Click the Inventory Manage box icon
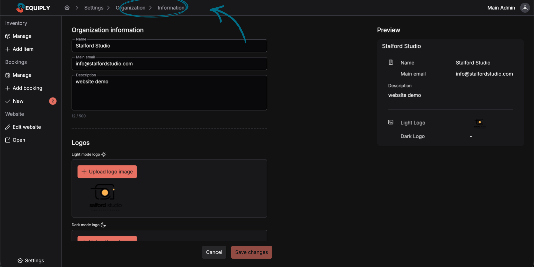 coord(8,36)
